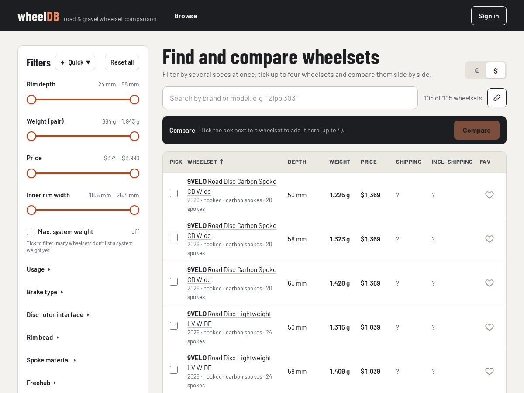Open 9VELO Road Disc Lightweight LV WIDE 58 mm link

pyautogui.click(x=229, y=363)
